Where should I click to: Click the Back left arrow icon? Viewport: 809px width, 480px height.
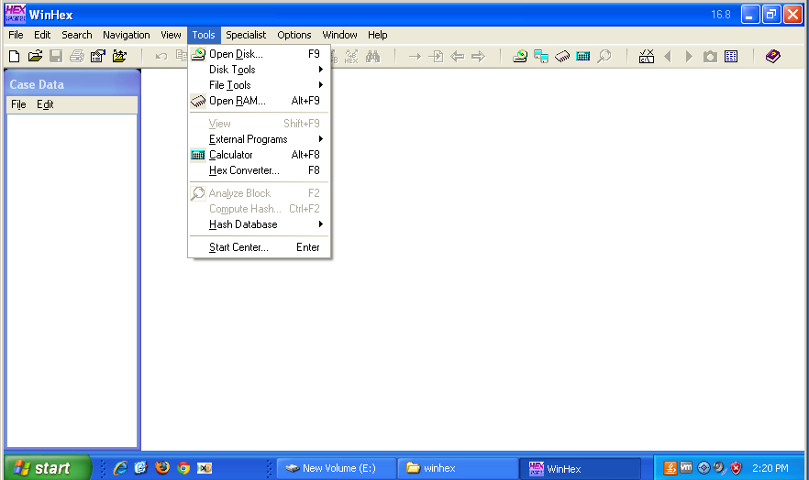click(457, 56)
